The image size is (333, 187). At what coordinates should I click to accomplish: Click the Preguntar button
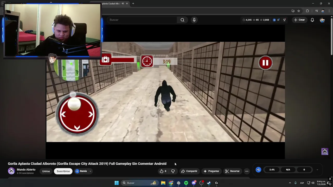click(211, 171)
